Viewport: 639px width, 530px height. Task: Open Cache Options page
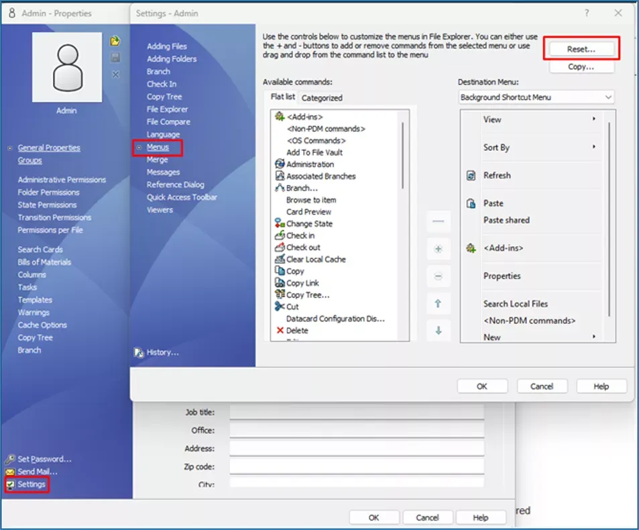tap(42, 325)
